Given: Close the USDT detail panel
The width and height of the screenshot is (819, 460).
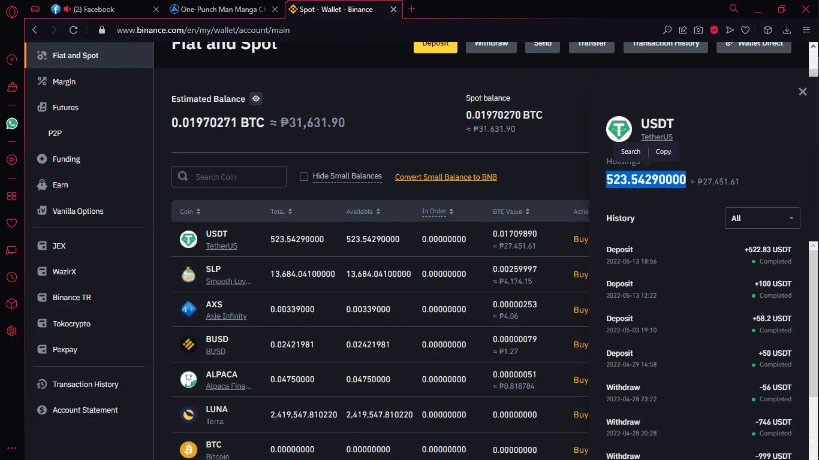Looking at the screenshot, I should tap(803, 92).
